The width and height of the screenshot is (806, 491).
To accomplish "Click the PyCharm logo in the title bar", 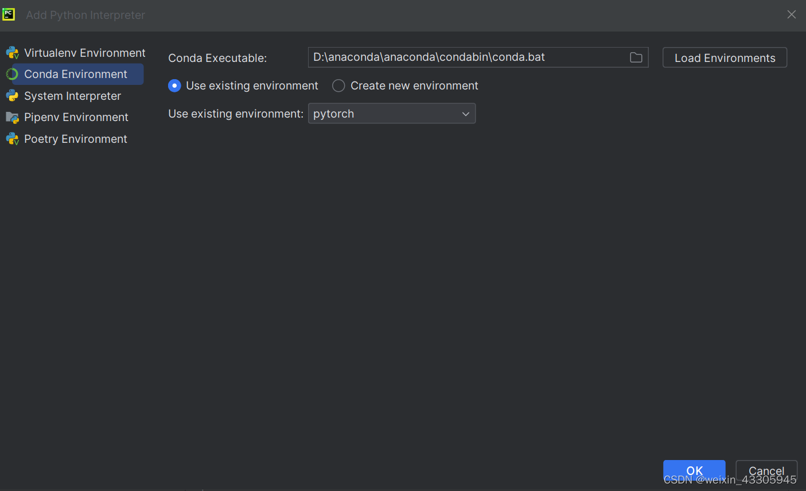I will tap(9, 14).
